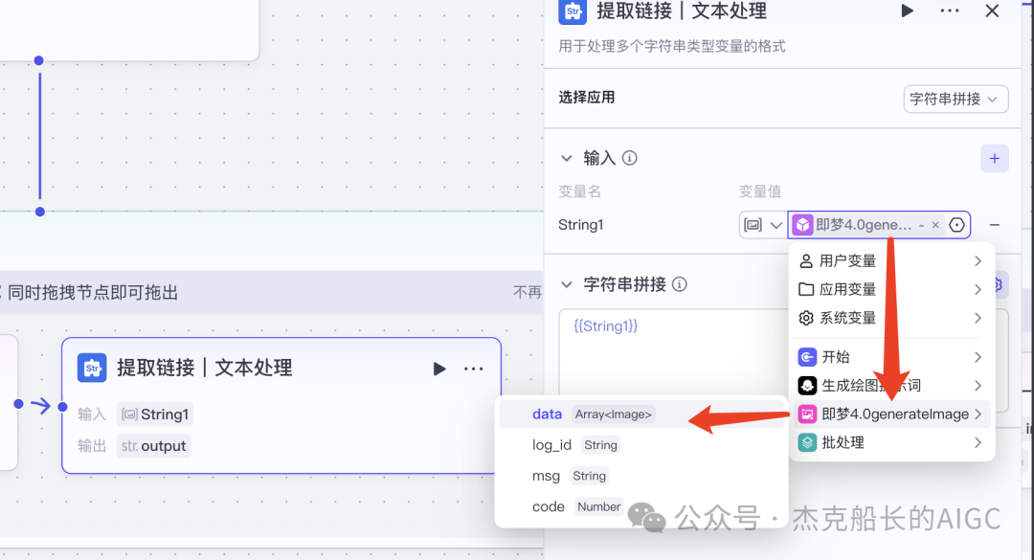1034x560 pixels.
Task: Select the String1 input tag on node
Action: pyautogui.click(x=155, y=414)
